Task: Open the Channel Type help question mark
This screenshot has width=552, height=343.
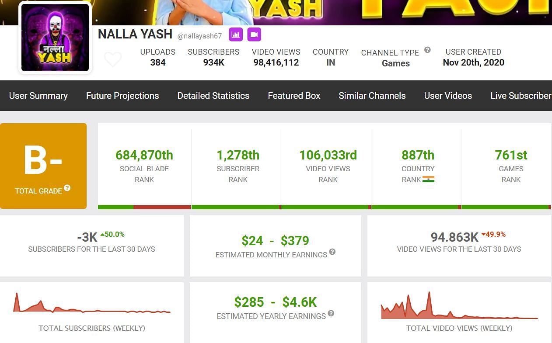Action: click(x=427, y=50)
